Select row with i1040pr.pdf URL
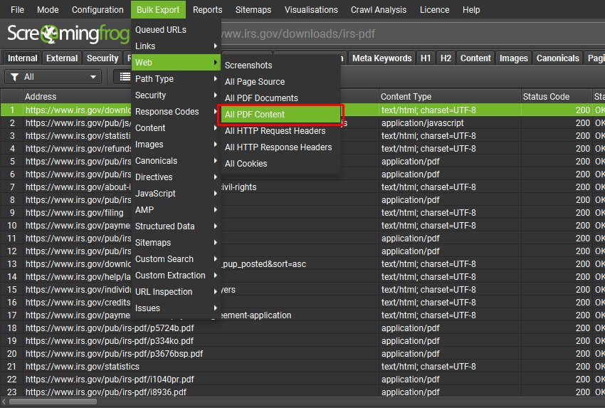The height and width of the screenshot is (408, 605). 302,380
